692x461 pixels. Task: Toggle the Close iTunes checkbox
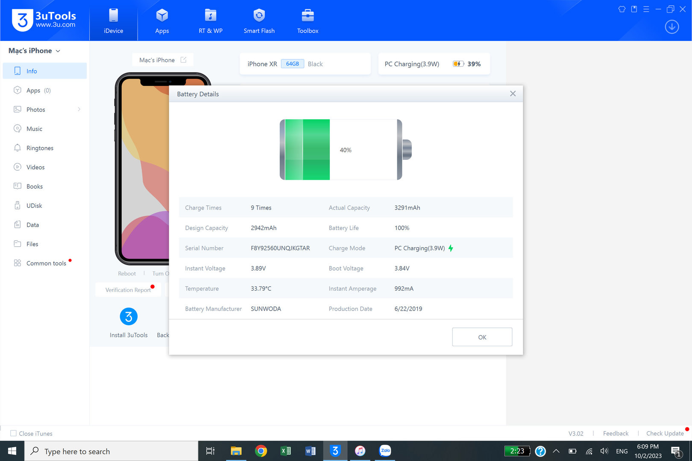(x=14, y=433)
